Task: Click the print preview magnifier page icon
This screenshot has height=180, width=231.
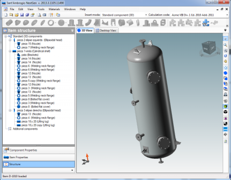Action: [x=39, y=15]
